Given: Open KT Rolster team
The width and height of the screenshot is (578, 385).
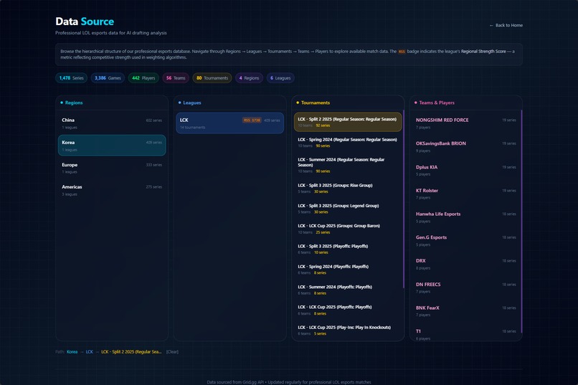Looking at the screenshot, I should pyautogui.click(x=465, y=194).
